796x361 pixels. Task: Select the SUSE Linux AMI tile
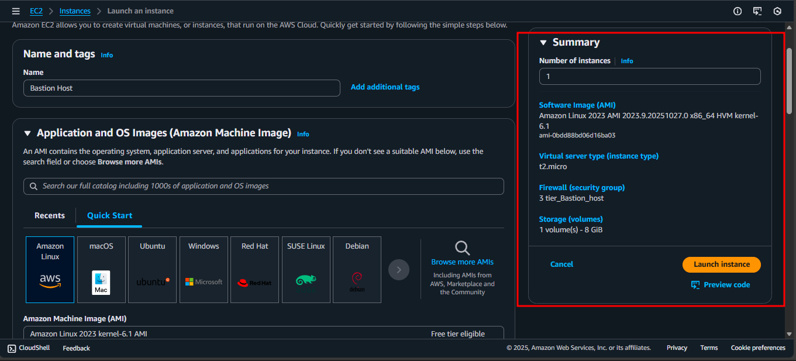click(306, 270)
